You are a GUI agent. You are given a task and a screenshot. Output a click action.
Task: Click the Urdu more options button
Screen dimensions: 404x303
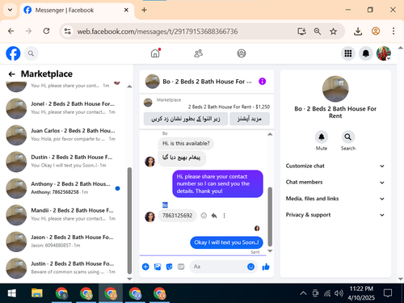250,119
